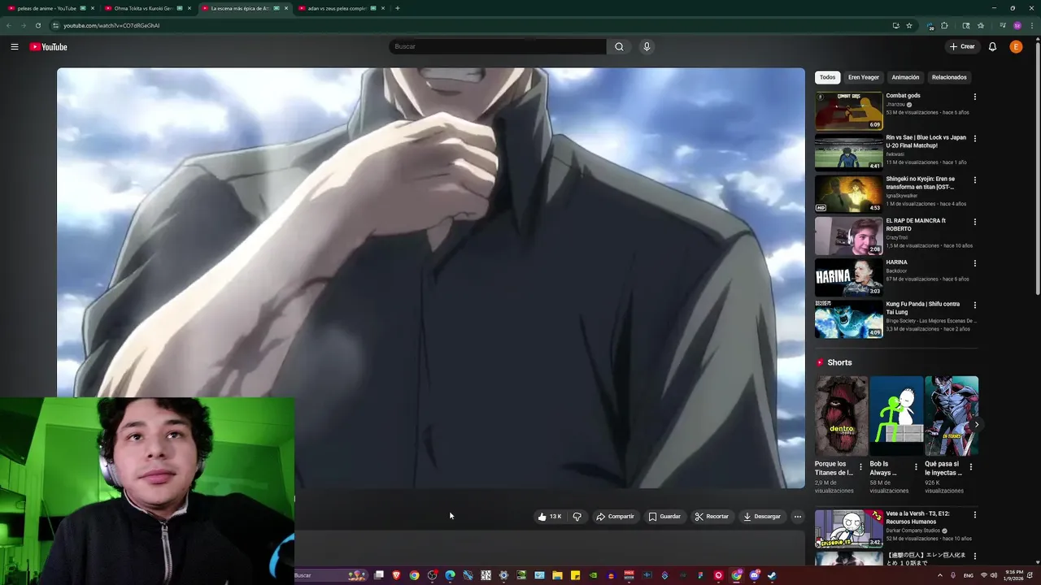Select the Animación filter chip
The image size is (1041, 585).
(905, 77)
